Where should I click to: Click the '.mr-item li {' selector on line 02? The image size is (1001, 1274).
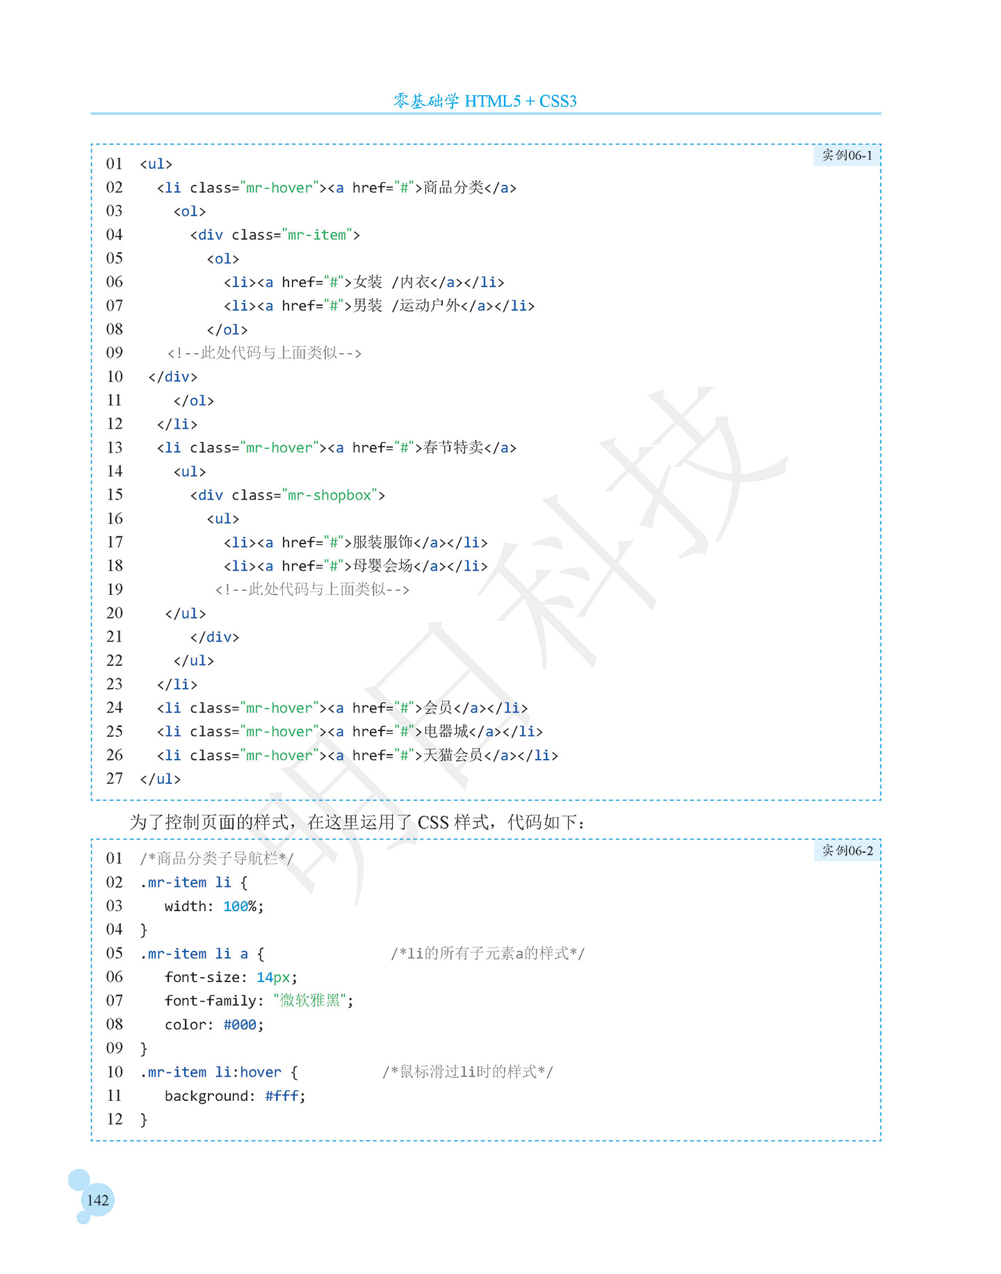pos(194,883)
